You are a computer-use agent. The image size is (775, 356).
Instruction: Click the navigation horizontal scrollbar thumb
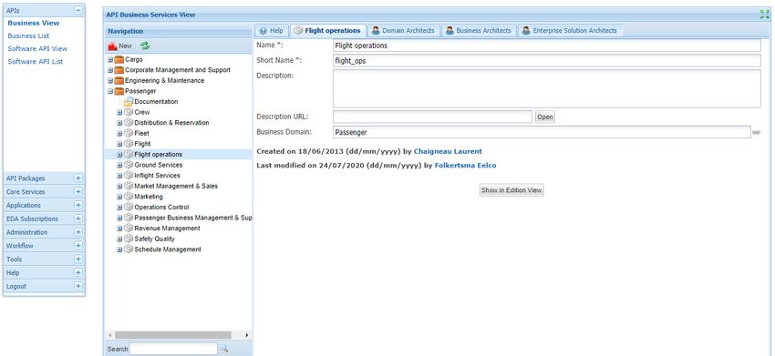[x=173, y=335]
